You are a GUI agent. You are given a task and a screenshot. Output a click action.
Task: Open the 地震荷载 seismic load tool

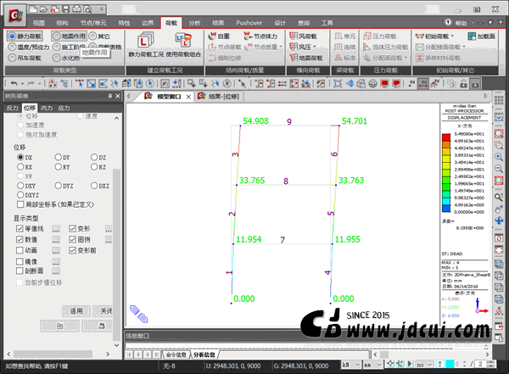click(x=306, y=58)
